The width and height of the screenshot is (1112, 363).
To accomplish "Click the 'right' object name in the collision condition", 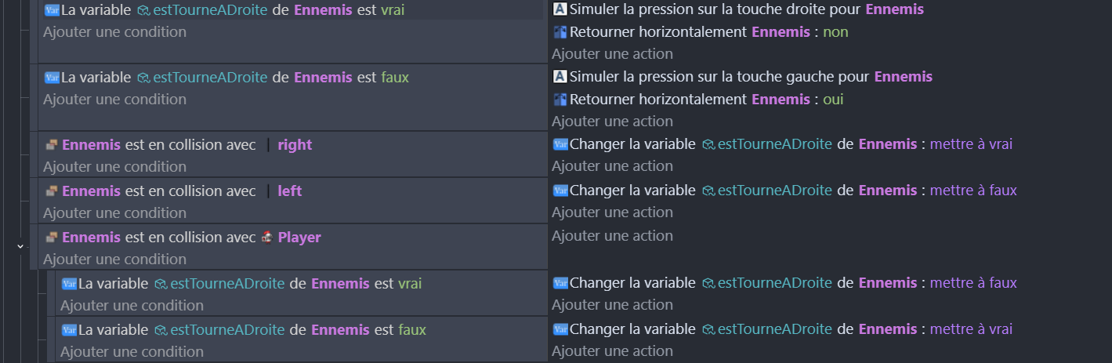I will click(295, 145).
